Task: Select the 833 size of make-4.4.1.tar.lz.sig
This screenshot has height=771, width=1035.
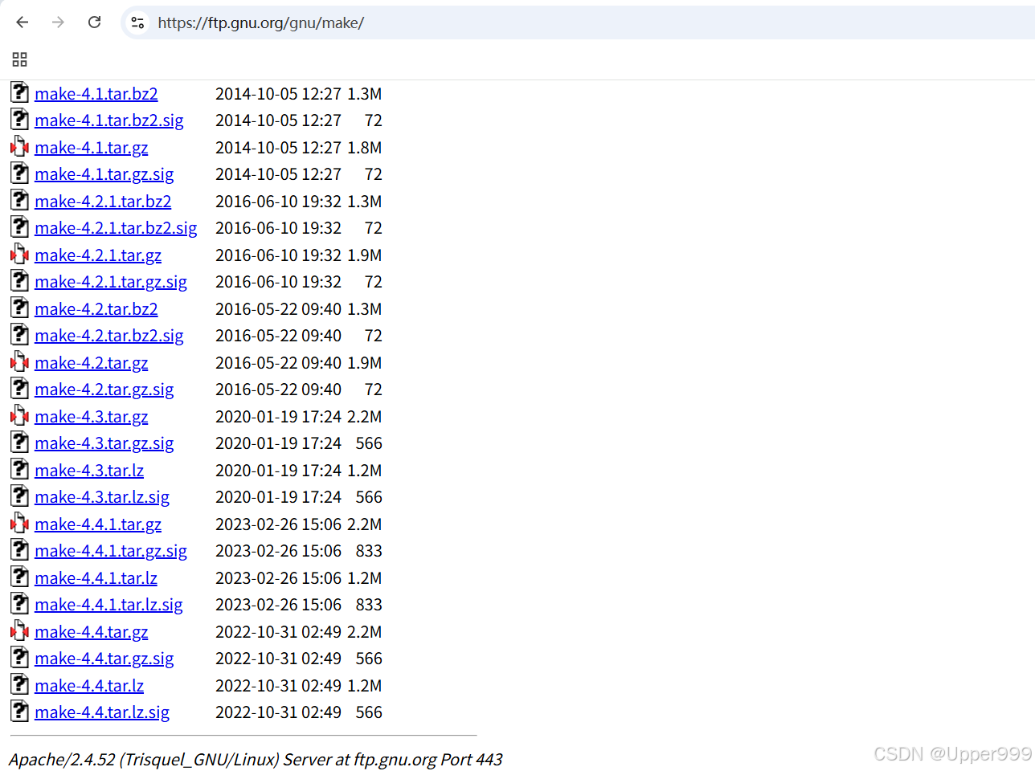Action: click(369, 605)
